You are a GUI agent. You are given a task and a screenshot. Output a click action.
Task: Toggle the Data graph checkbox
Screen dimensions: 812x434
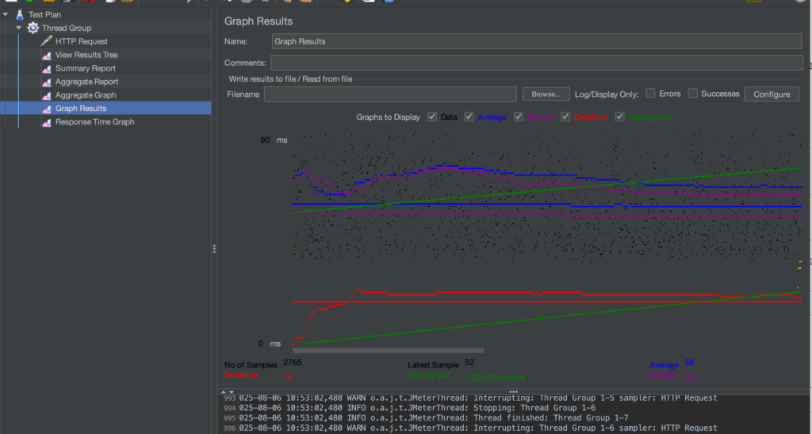pyautogui.click(x=432, y=117)
